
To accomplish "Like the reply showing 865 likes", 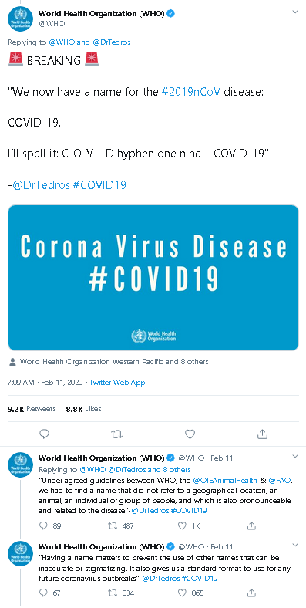I will (x=182, y=593).
